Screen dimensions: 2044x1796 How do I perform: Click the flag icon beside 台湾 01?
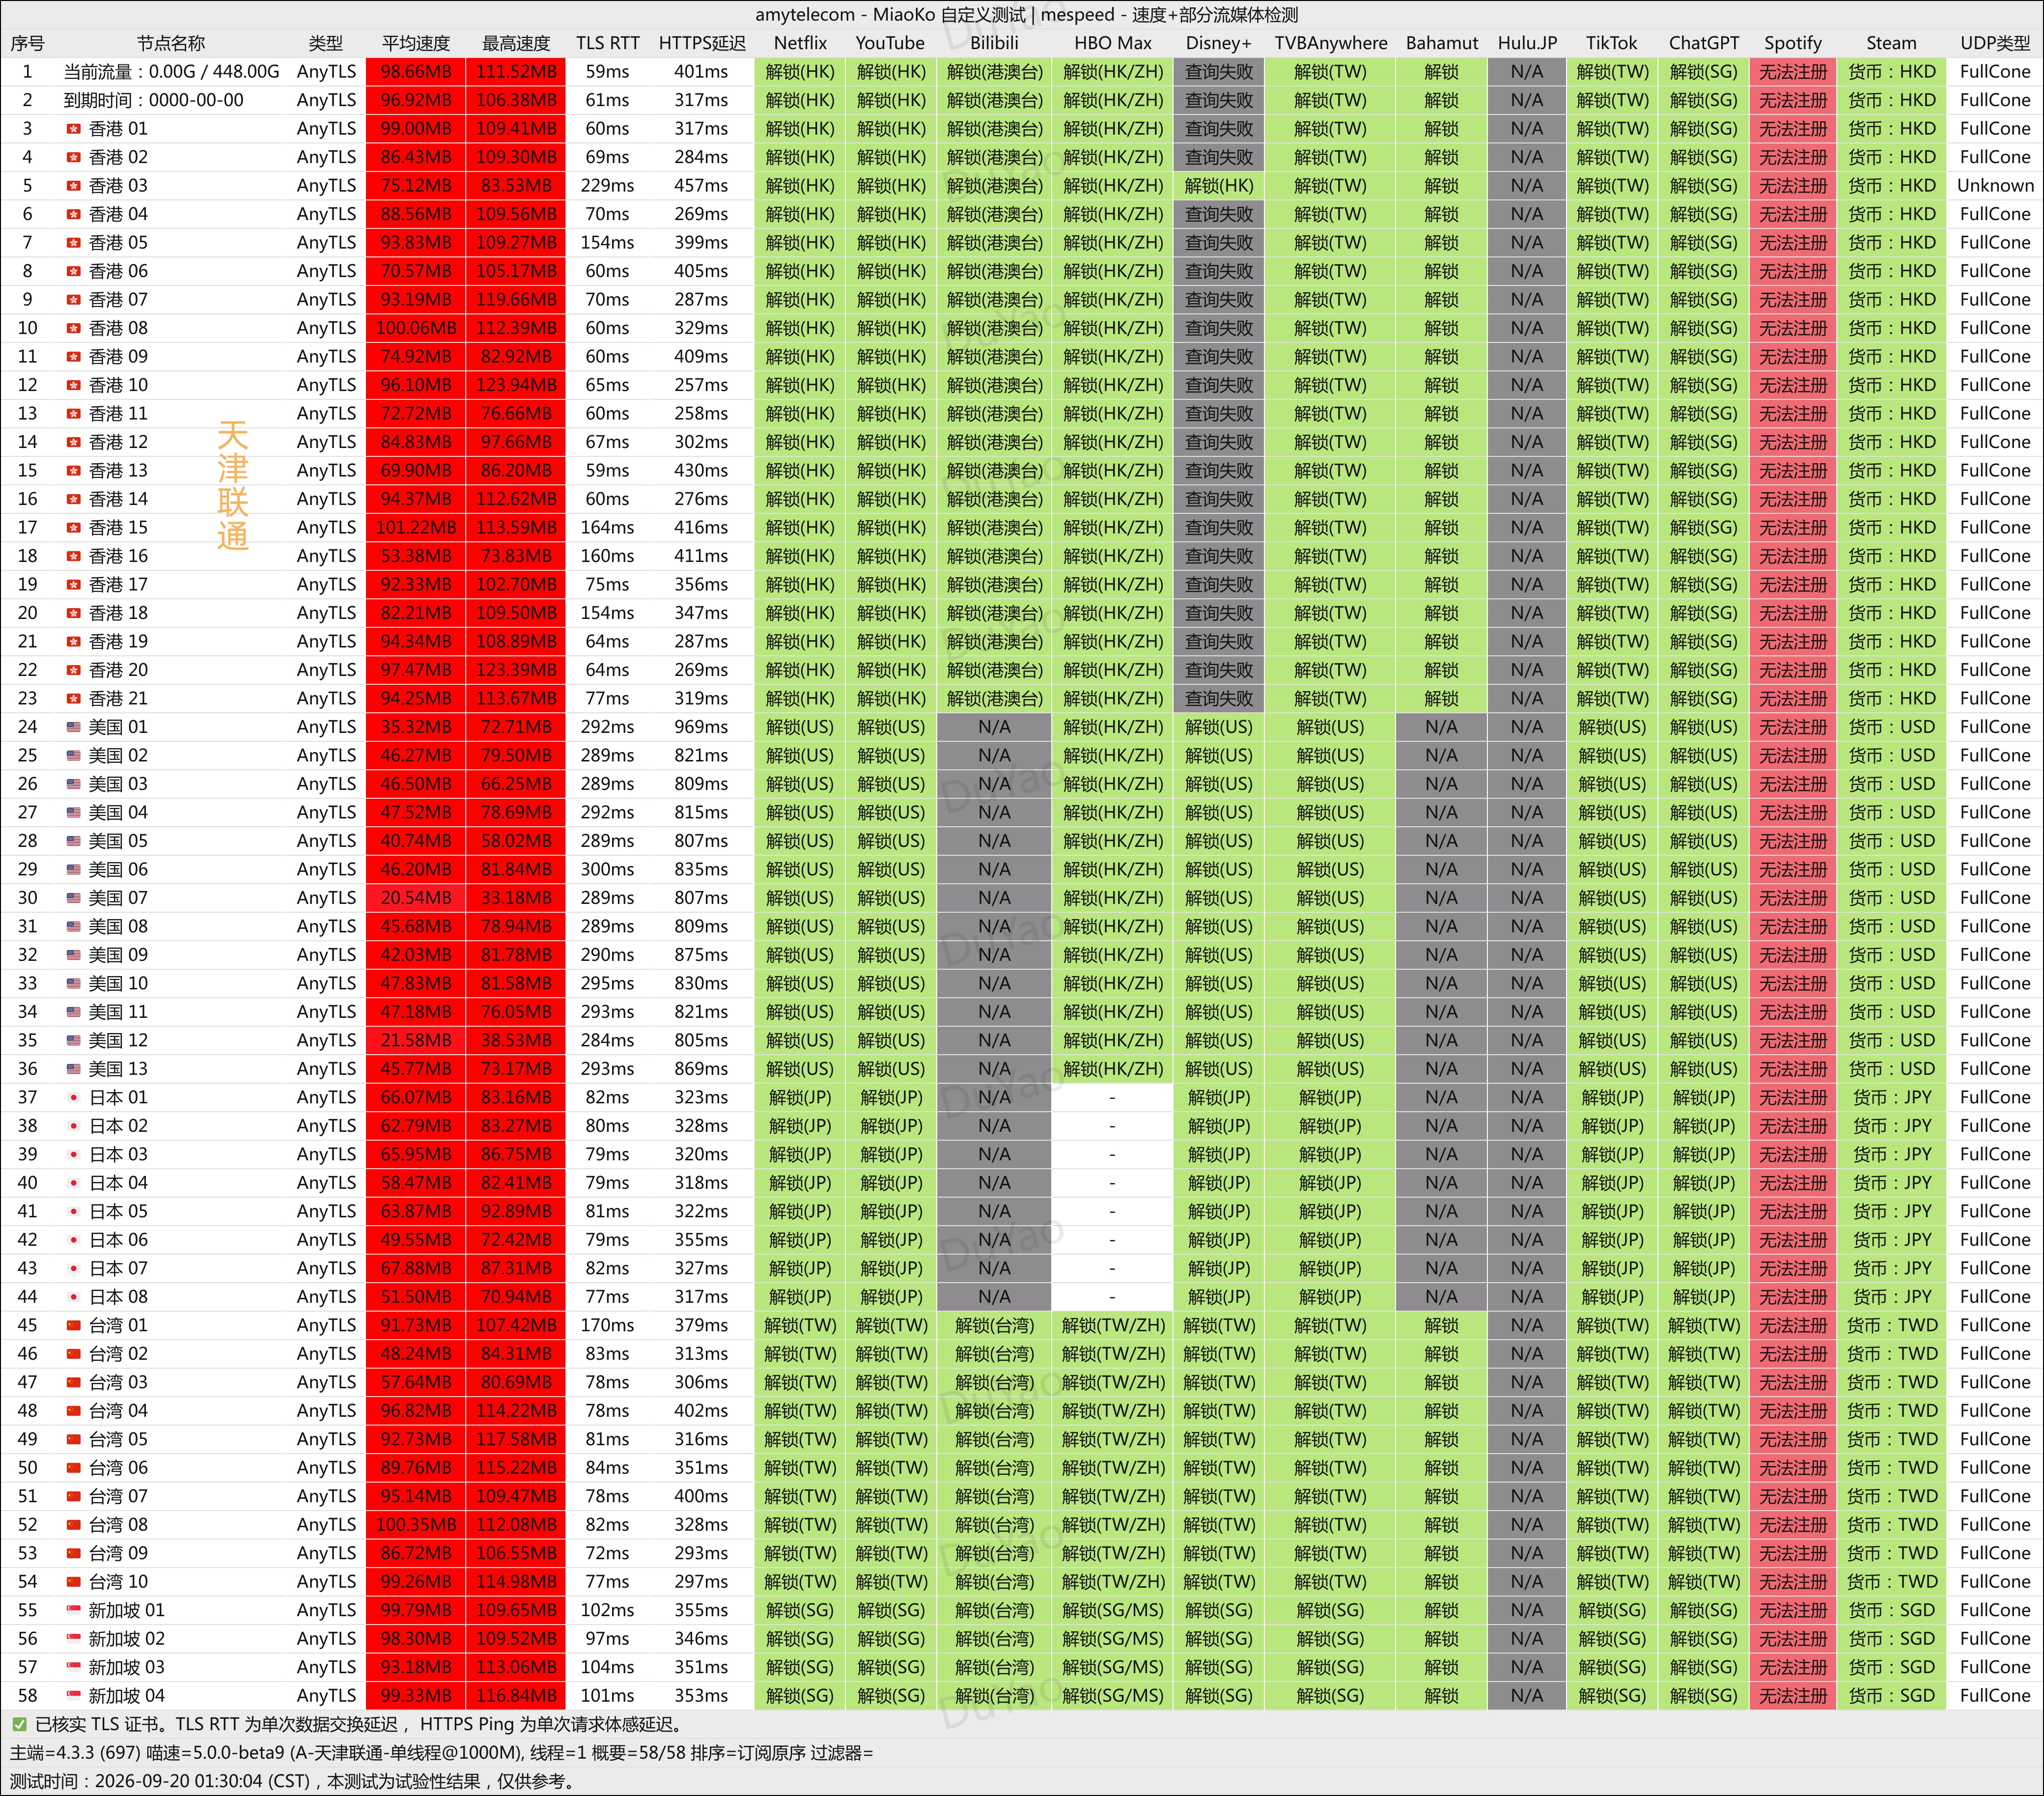click(73, 1326)
